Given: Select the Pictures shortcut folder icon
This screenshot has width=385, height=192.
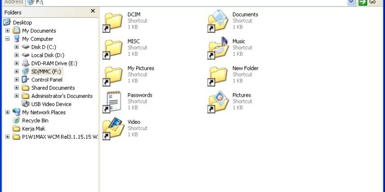Looking at the screenshot, I should pyautogui.click(x=218, y=102).
